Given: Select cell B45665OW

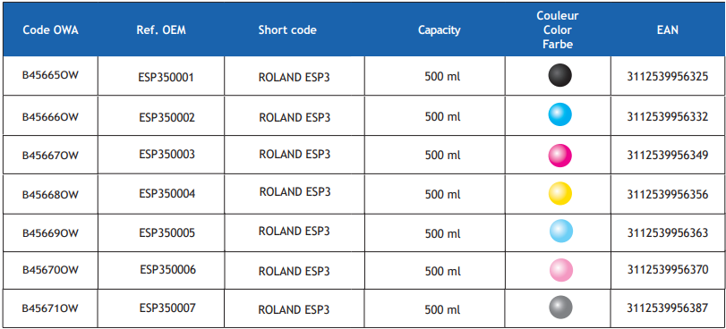Looking at the screenshot, I should pos(50,75).
